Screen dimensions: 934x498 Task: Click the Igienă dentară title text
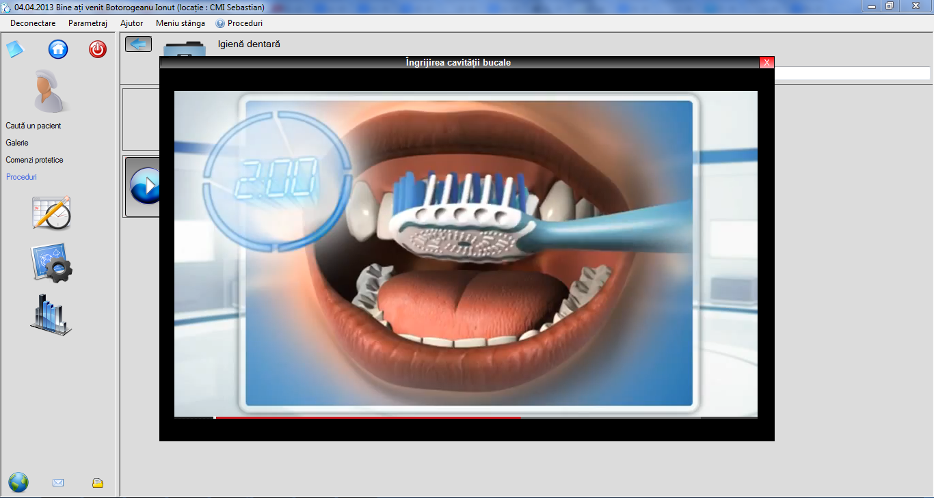click(x=249, y=44)
